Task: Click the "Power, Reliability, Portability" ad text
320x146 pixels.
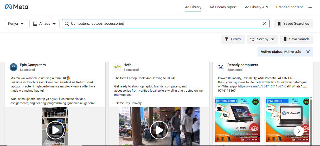Action: [257, 78]
